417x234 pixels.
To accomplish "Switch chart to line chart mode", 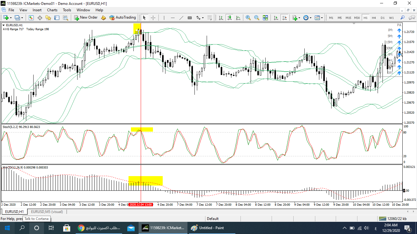I will pos(238,18).
